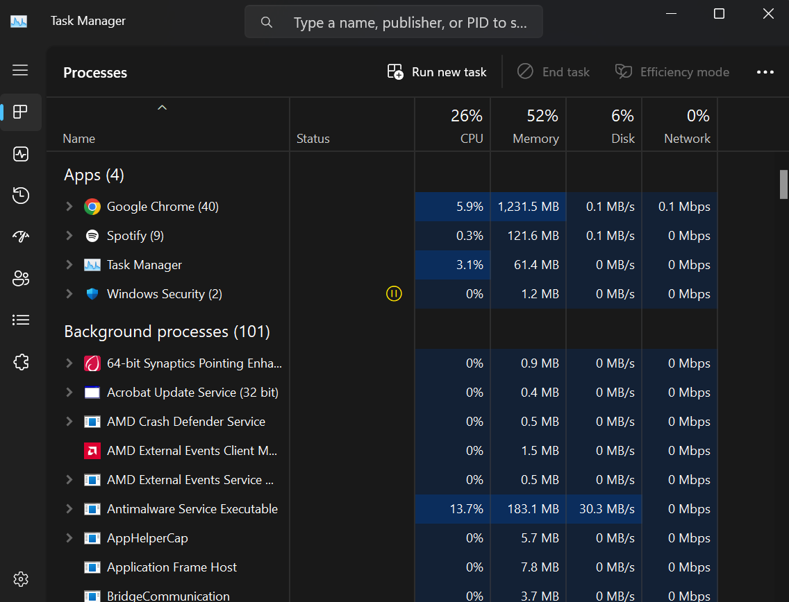This screenshot has height=602, width=789.
Task: Expand the AppHelperCap process
Action: point(69,538)
